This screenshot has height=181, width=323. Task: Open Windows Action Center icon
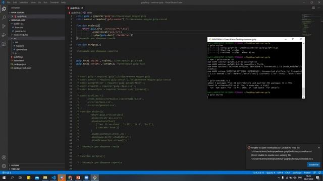click(x=317, y=177)
